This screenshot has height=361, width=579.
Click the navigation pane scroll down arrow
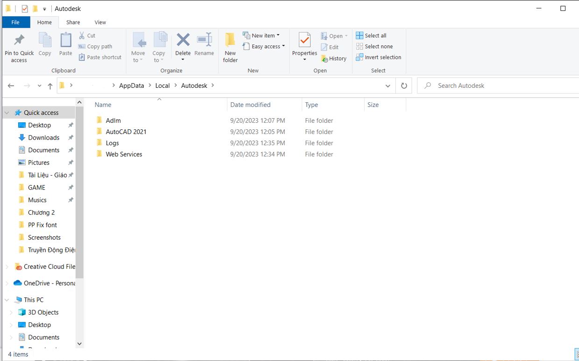(79, 344)
